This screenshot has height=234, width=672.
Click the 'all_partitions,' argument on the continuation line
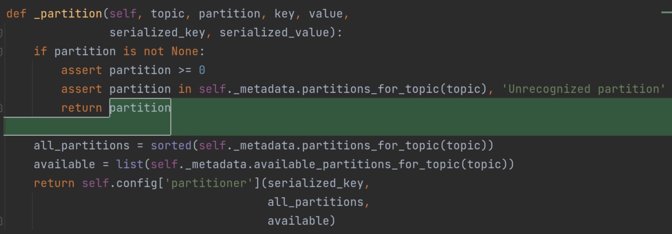pyautogui.click(x=319, y=202)
